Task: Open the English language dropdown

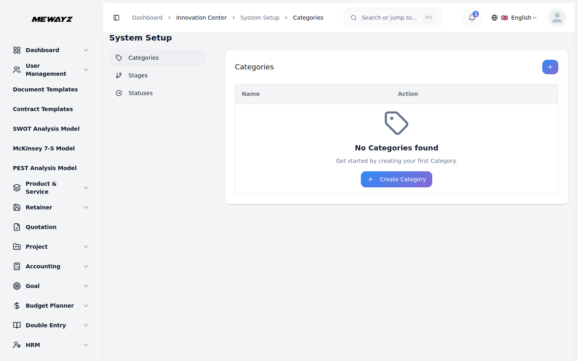Action: pos(514,18)
